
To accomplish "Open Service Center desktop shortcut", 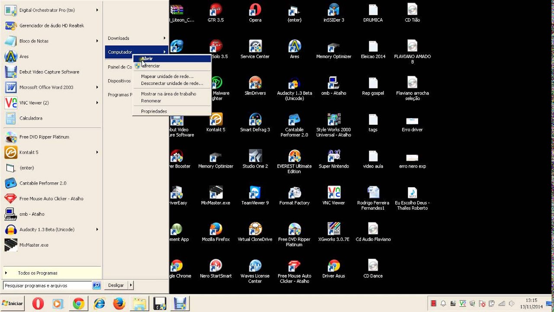I will [255, 49].
